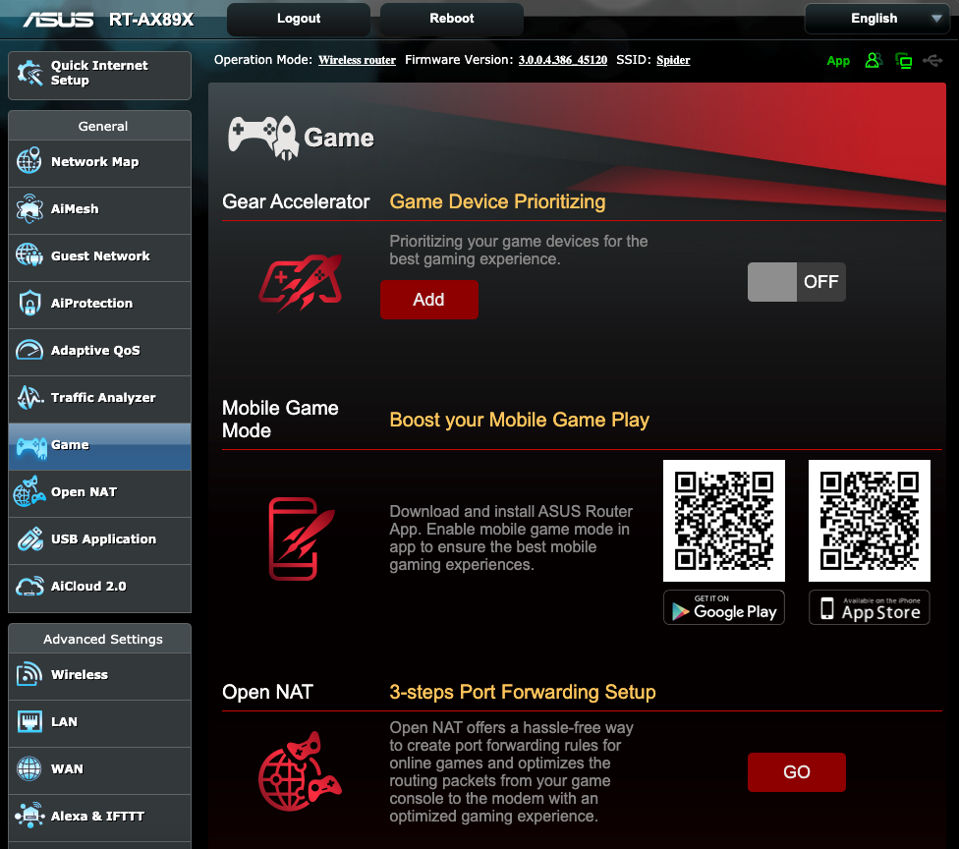Click the red Add button

pos(428,299)
